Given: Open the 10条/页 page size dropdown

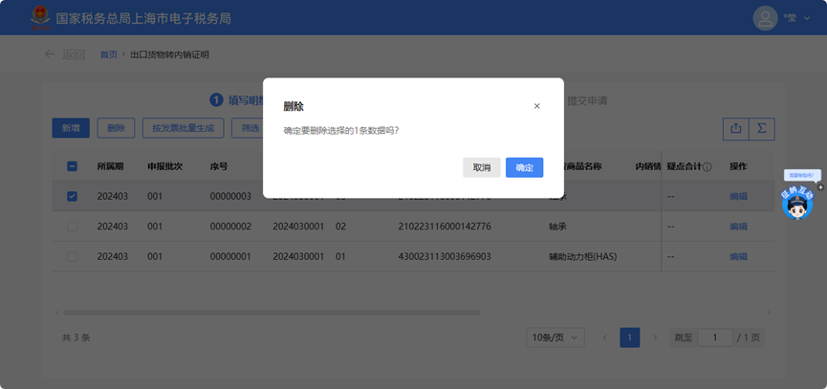Looking at the screenshot, I should point(556,337).
